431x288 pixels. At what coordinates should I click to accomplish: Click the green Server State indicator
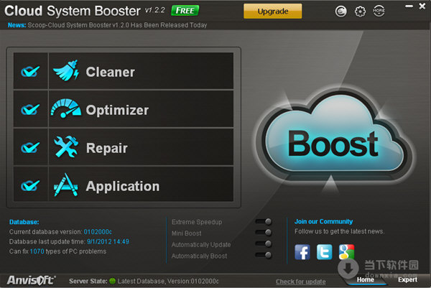112,281
